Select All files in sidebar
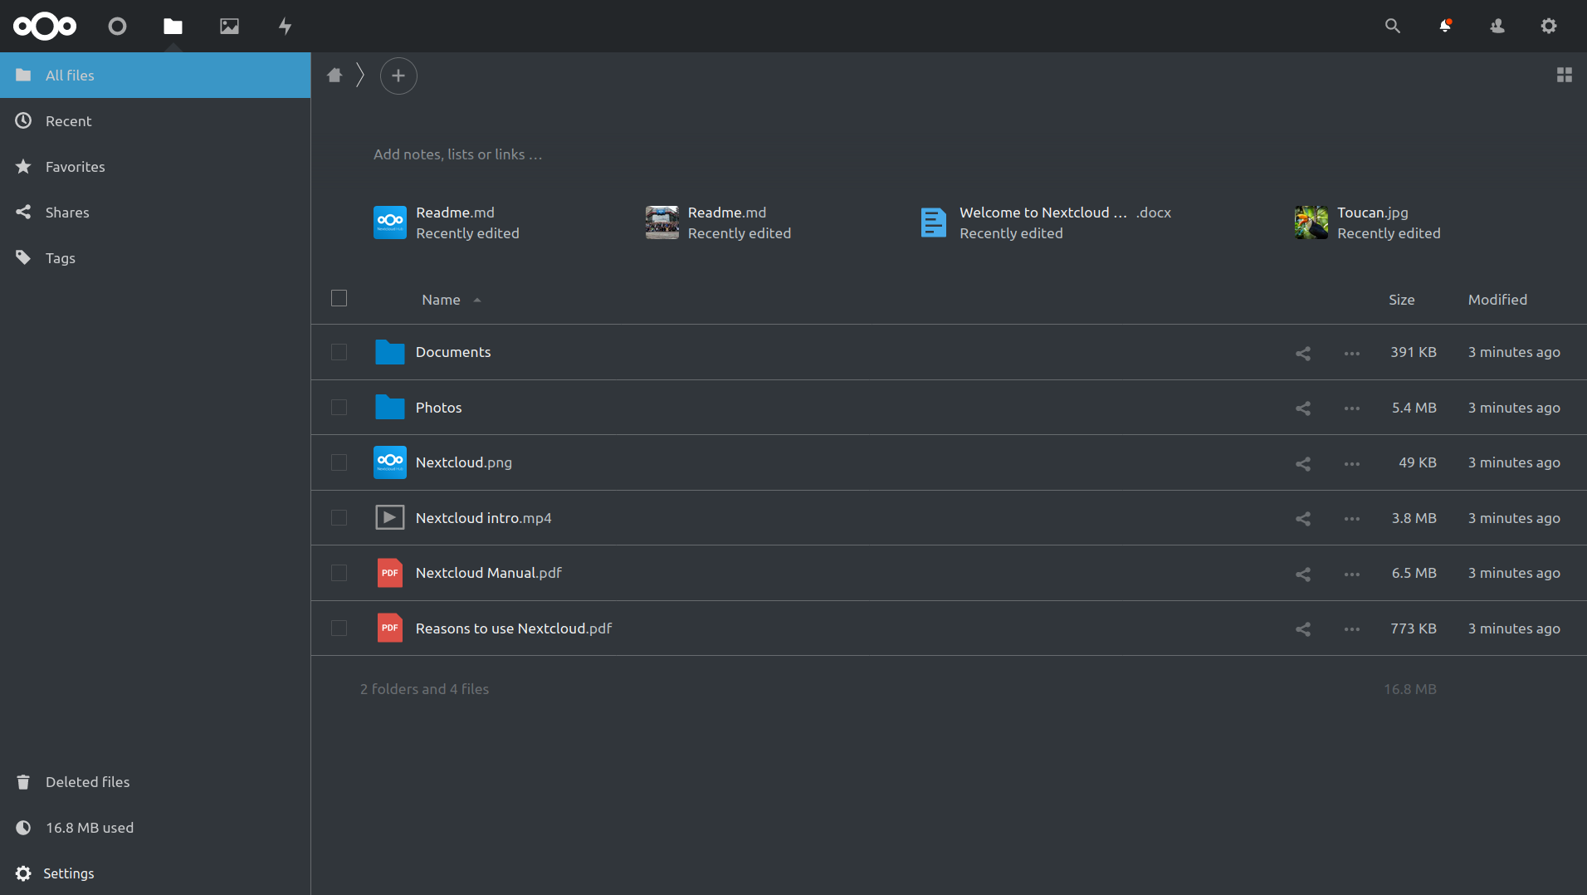This screenshot has height=895, width=1587. [x=155, y=75]
